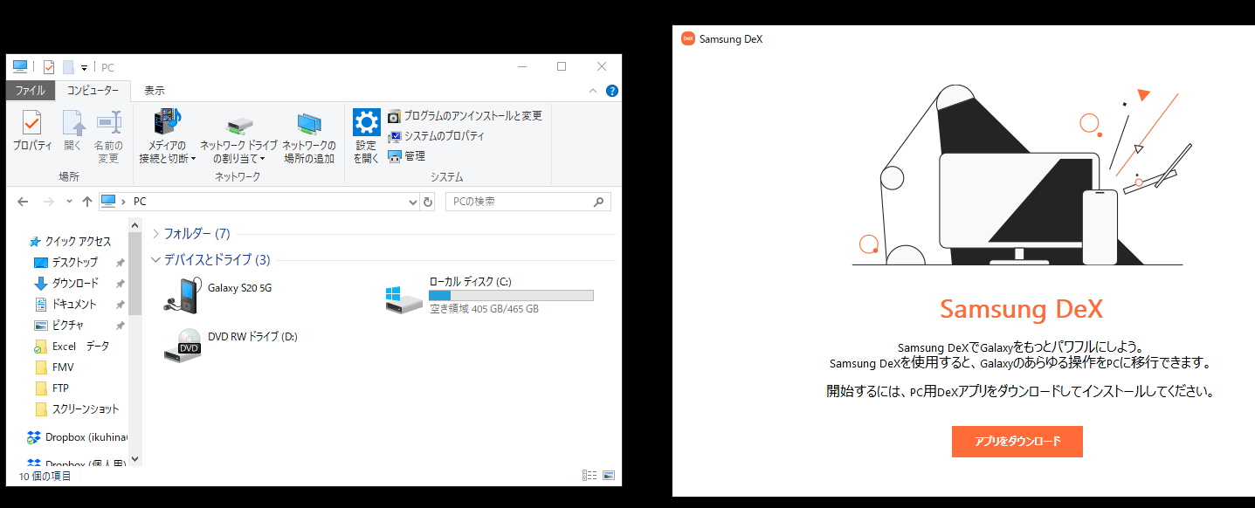Select DVD RW ドライブ (D:)
The width and height of the screenshot is (1255, 508).
232,346
